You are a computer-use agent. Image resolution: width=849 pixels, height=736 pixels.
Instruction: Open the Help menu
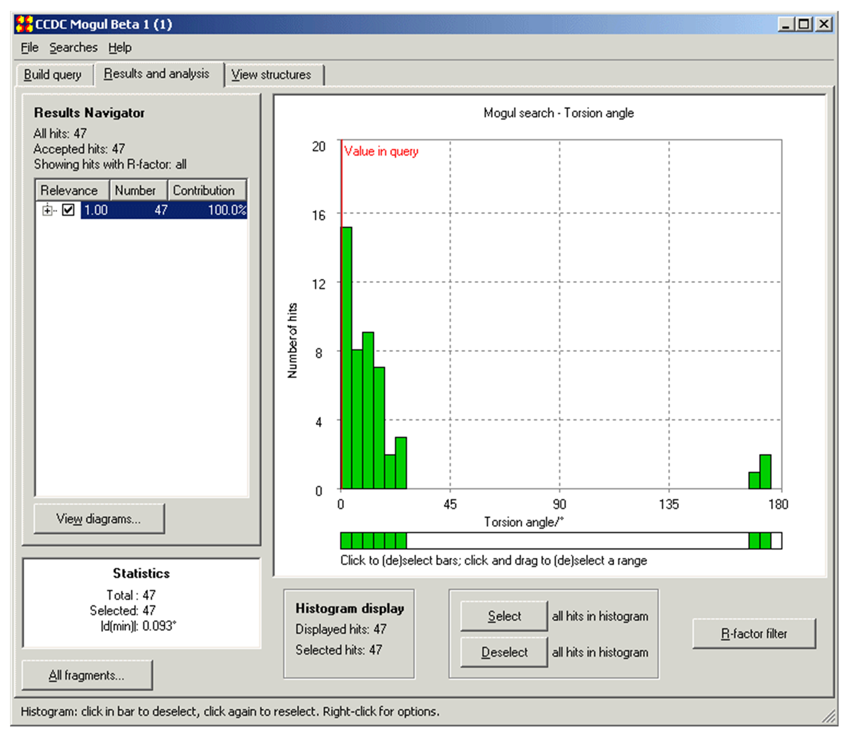(x=120, y=48)
